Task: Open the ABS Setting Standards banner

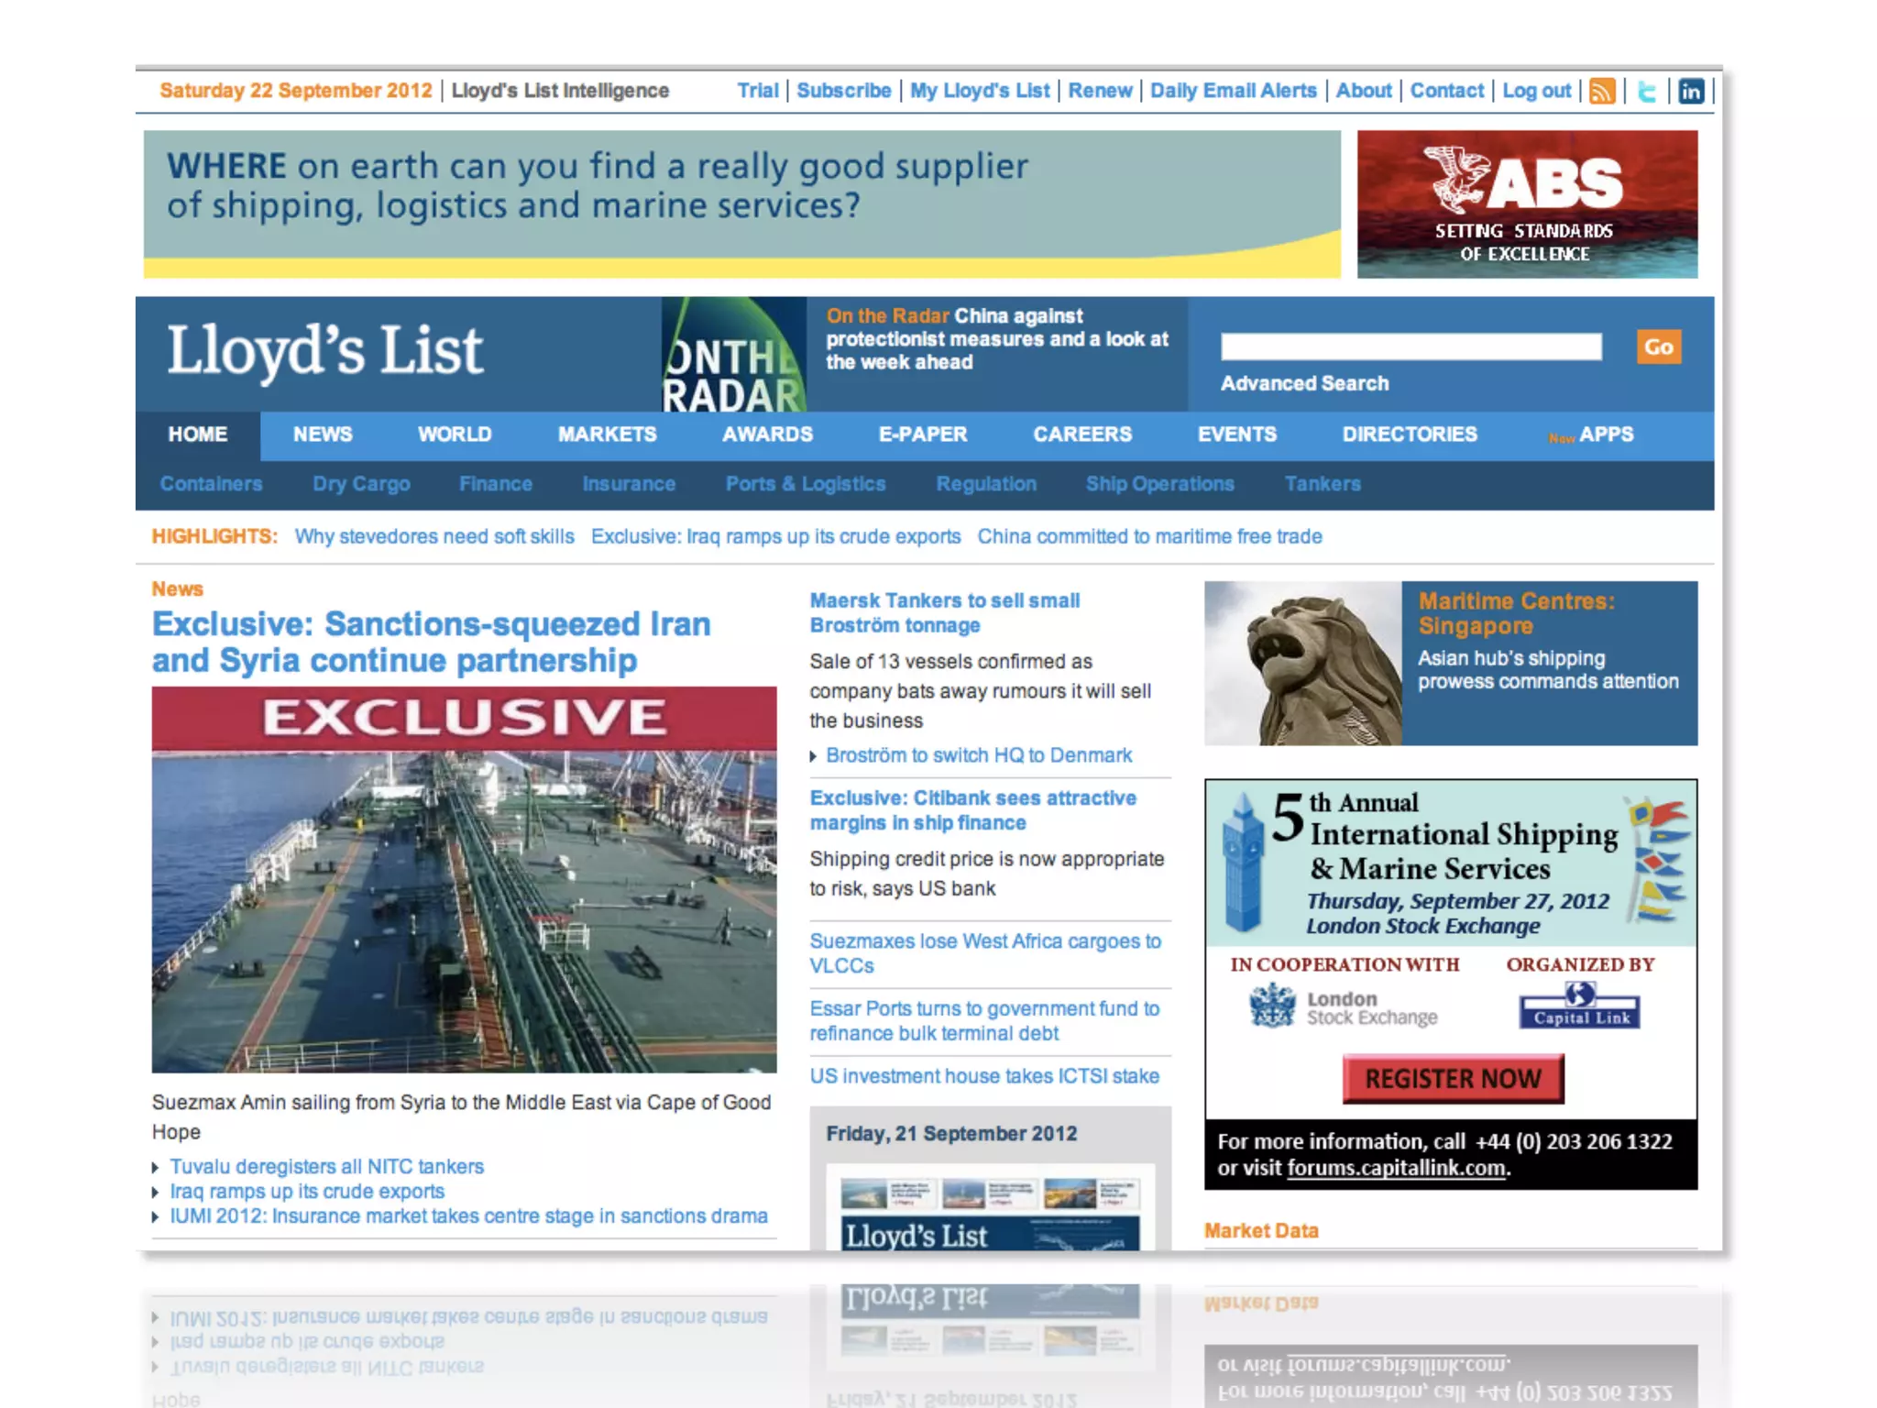Action: [1527, 203]
